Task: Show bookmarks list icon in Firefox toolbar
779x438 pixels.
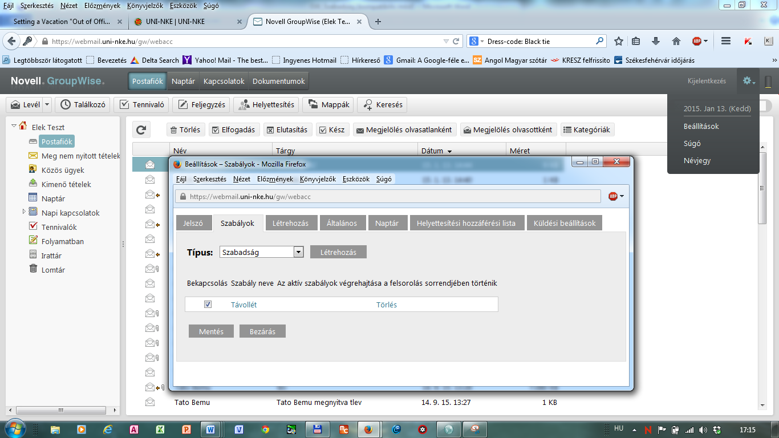Action: point(636,41)
